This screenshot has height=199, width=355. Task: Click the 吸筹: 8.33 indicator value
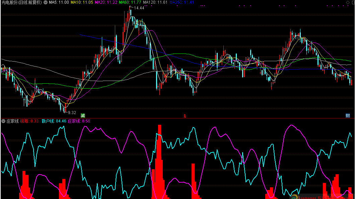(29, 121)
